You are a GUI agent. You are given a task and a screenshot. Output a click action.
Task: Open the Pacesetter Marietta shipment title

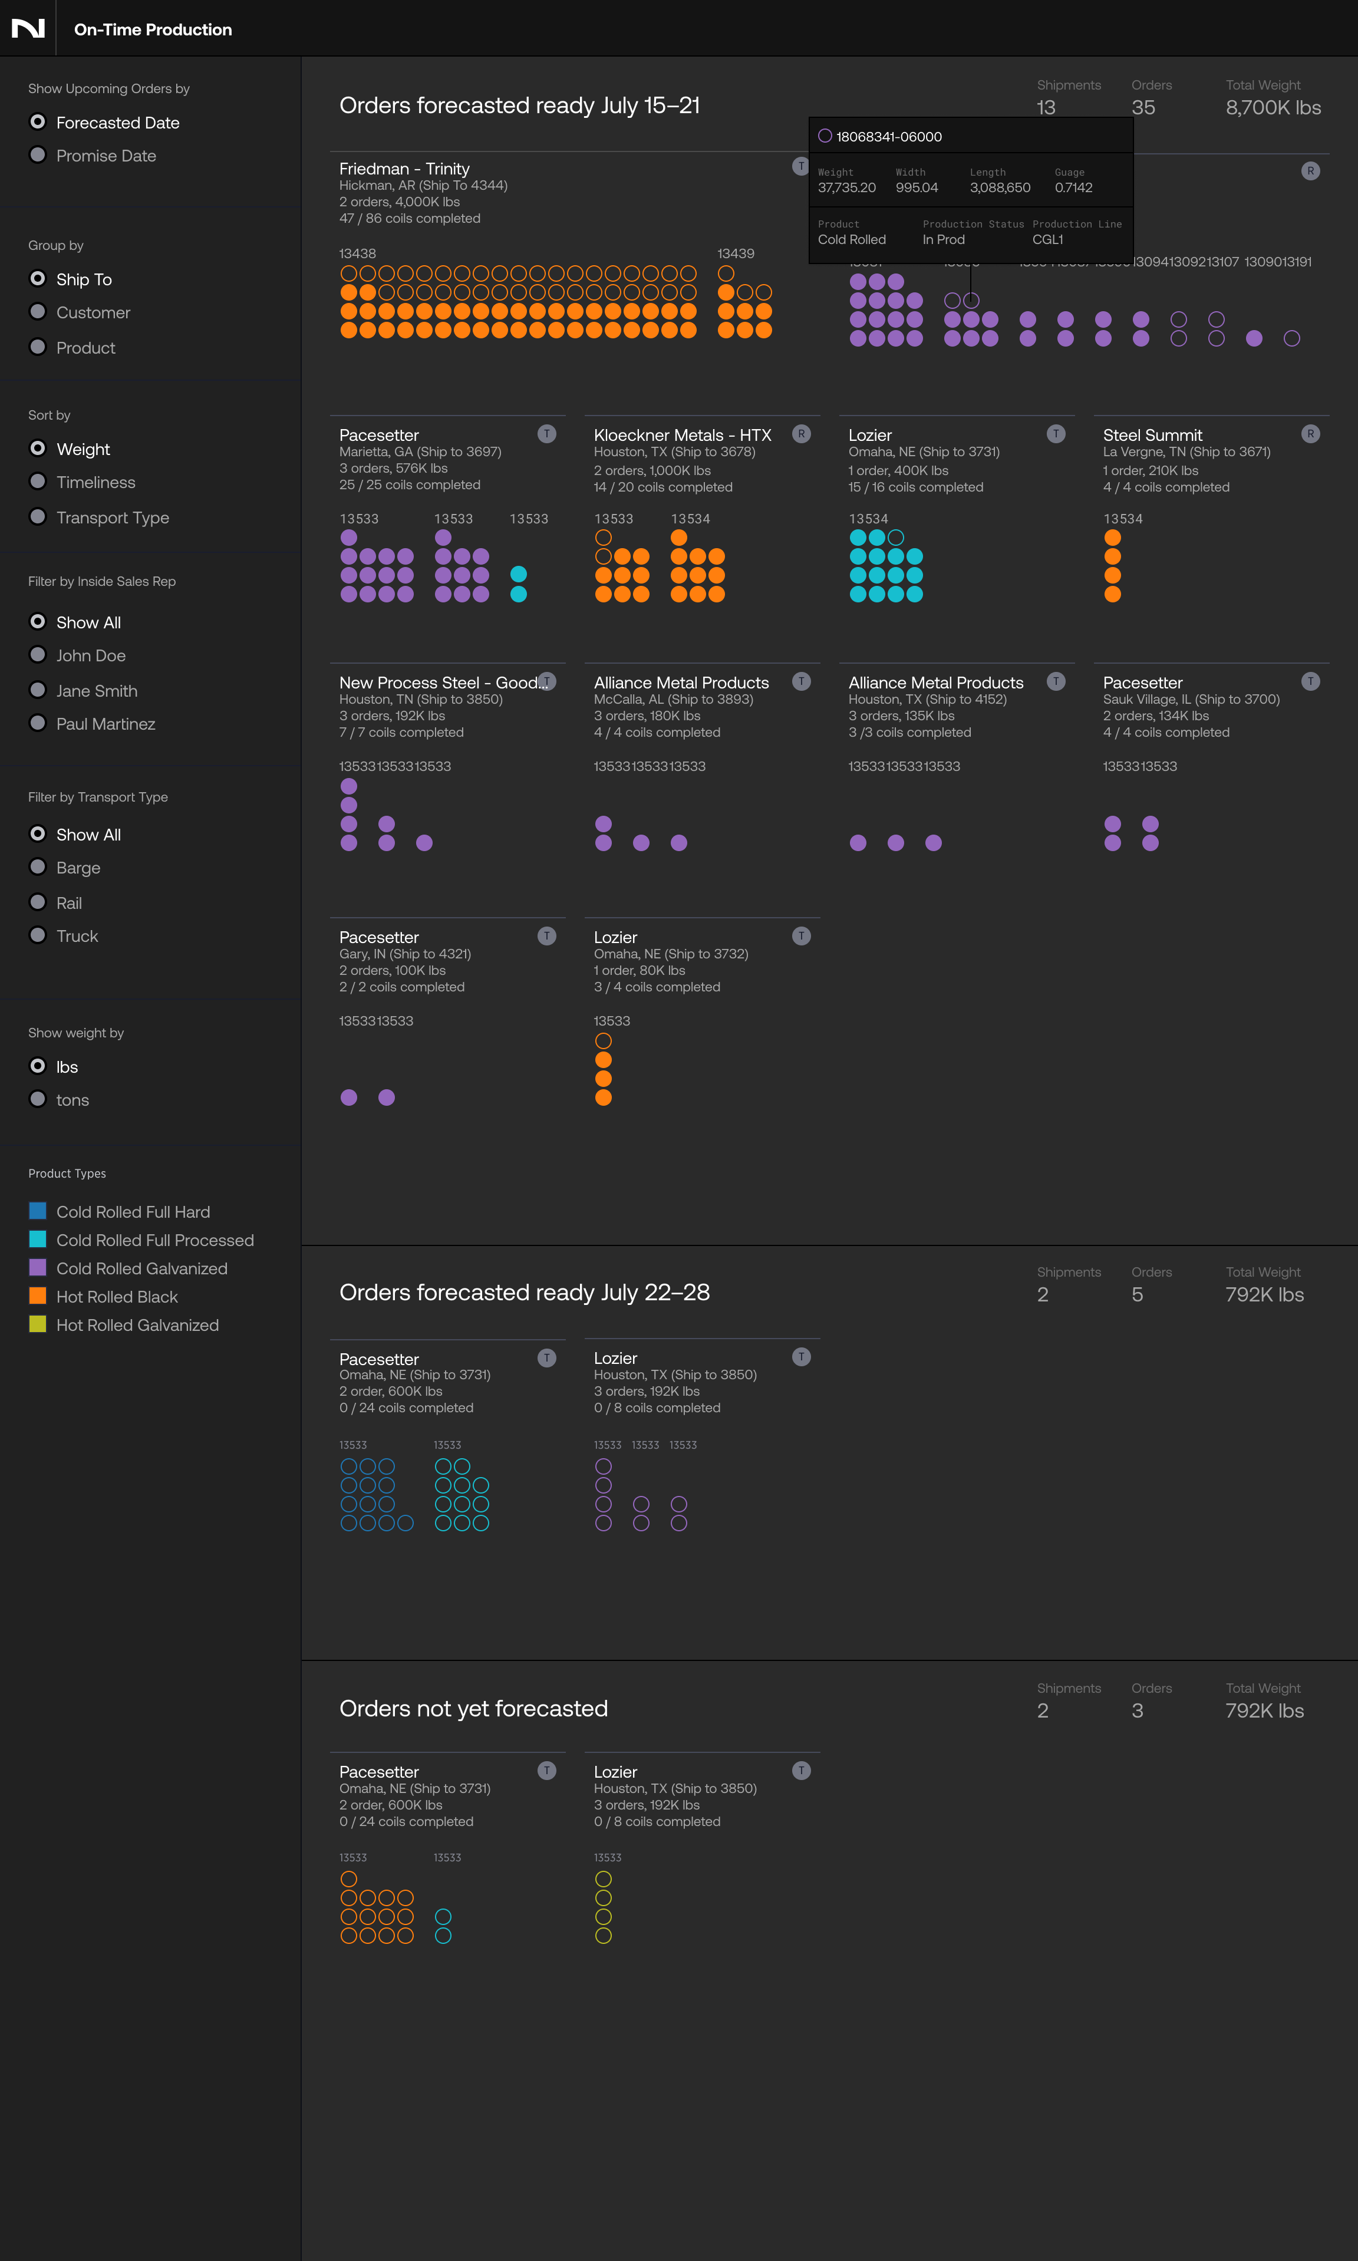click(x=379, y=434)
